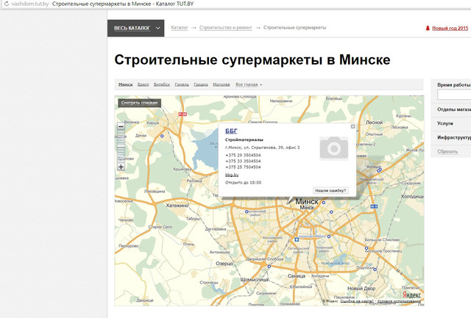Select the Гродно city tab
This screenshot has height=318, width=471.
201,84
